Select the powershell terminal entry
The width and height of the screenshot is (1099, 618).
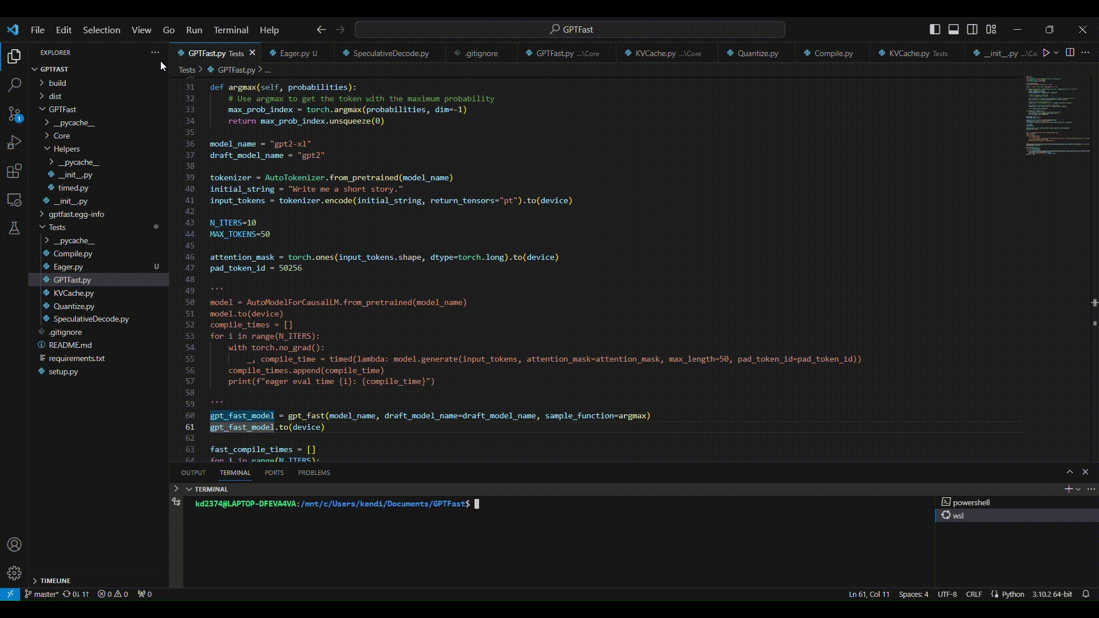click(1017, 502)
